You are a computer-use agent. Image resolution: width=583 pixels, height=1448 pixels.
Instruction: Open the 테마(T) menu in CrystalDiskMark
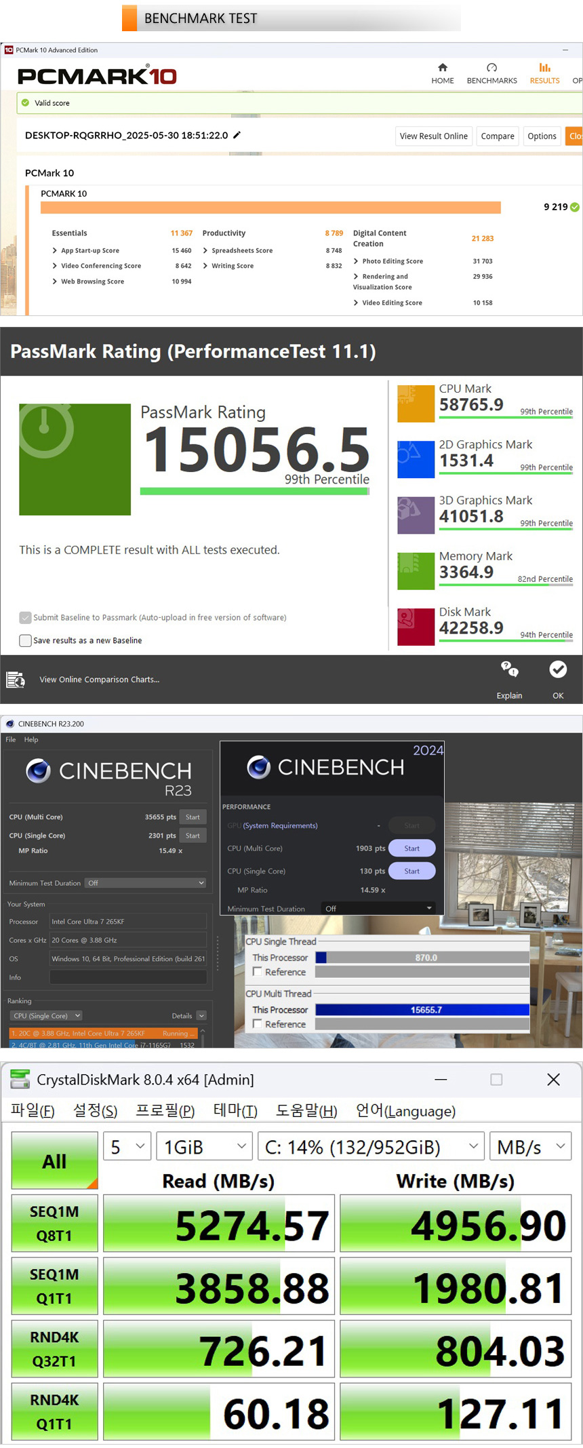[x=235, y=1110]
